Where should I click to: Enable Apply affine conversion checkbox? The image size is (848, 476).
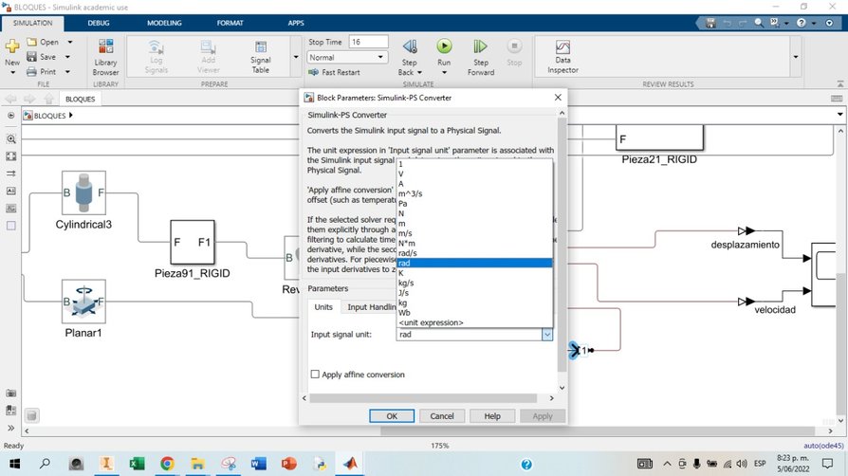[x=315, y=374]
